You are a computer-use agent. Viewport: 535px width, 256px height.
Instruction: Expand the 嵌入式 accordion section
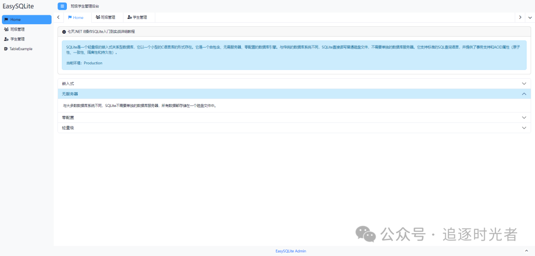[524, 84]
